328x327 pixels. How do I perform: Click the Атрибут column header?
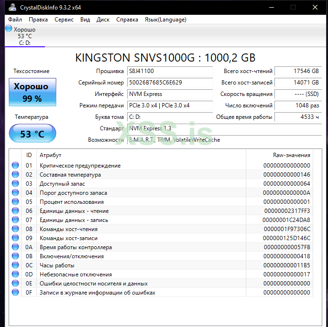point(50,155)
